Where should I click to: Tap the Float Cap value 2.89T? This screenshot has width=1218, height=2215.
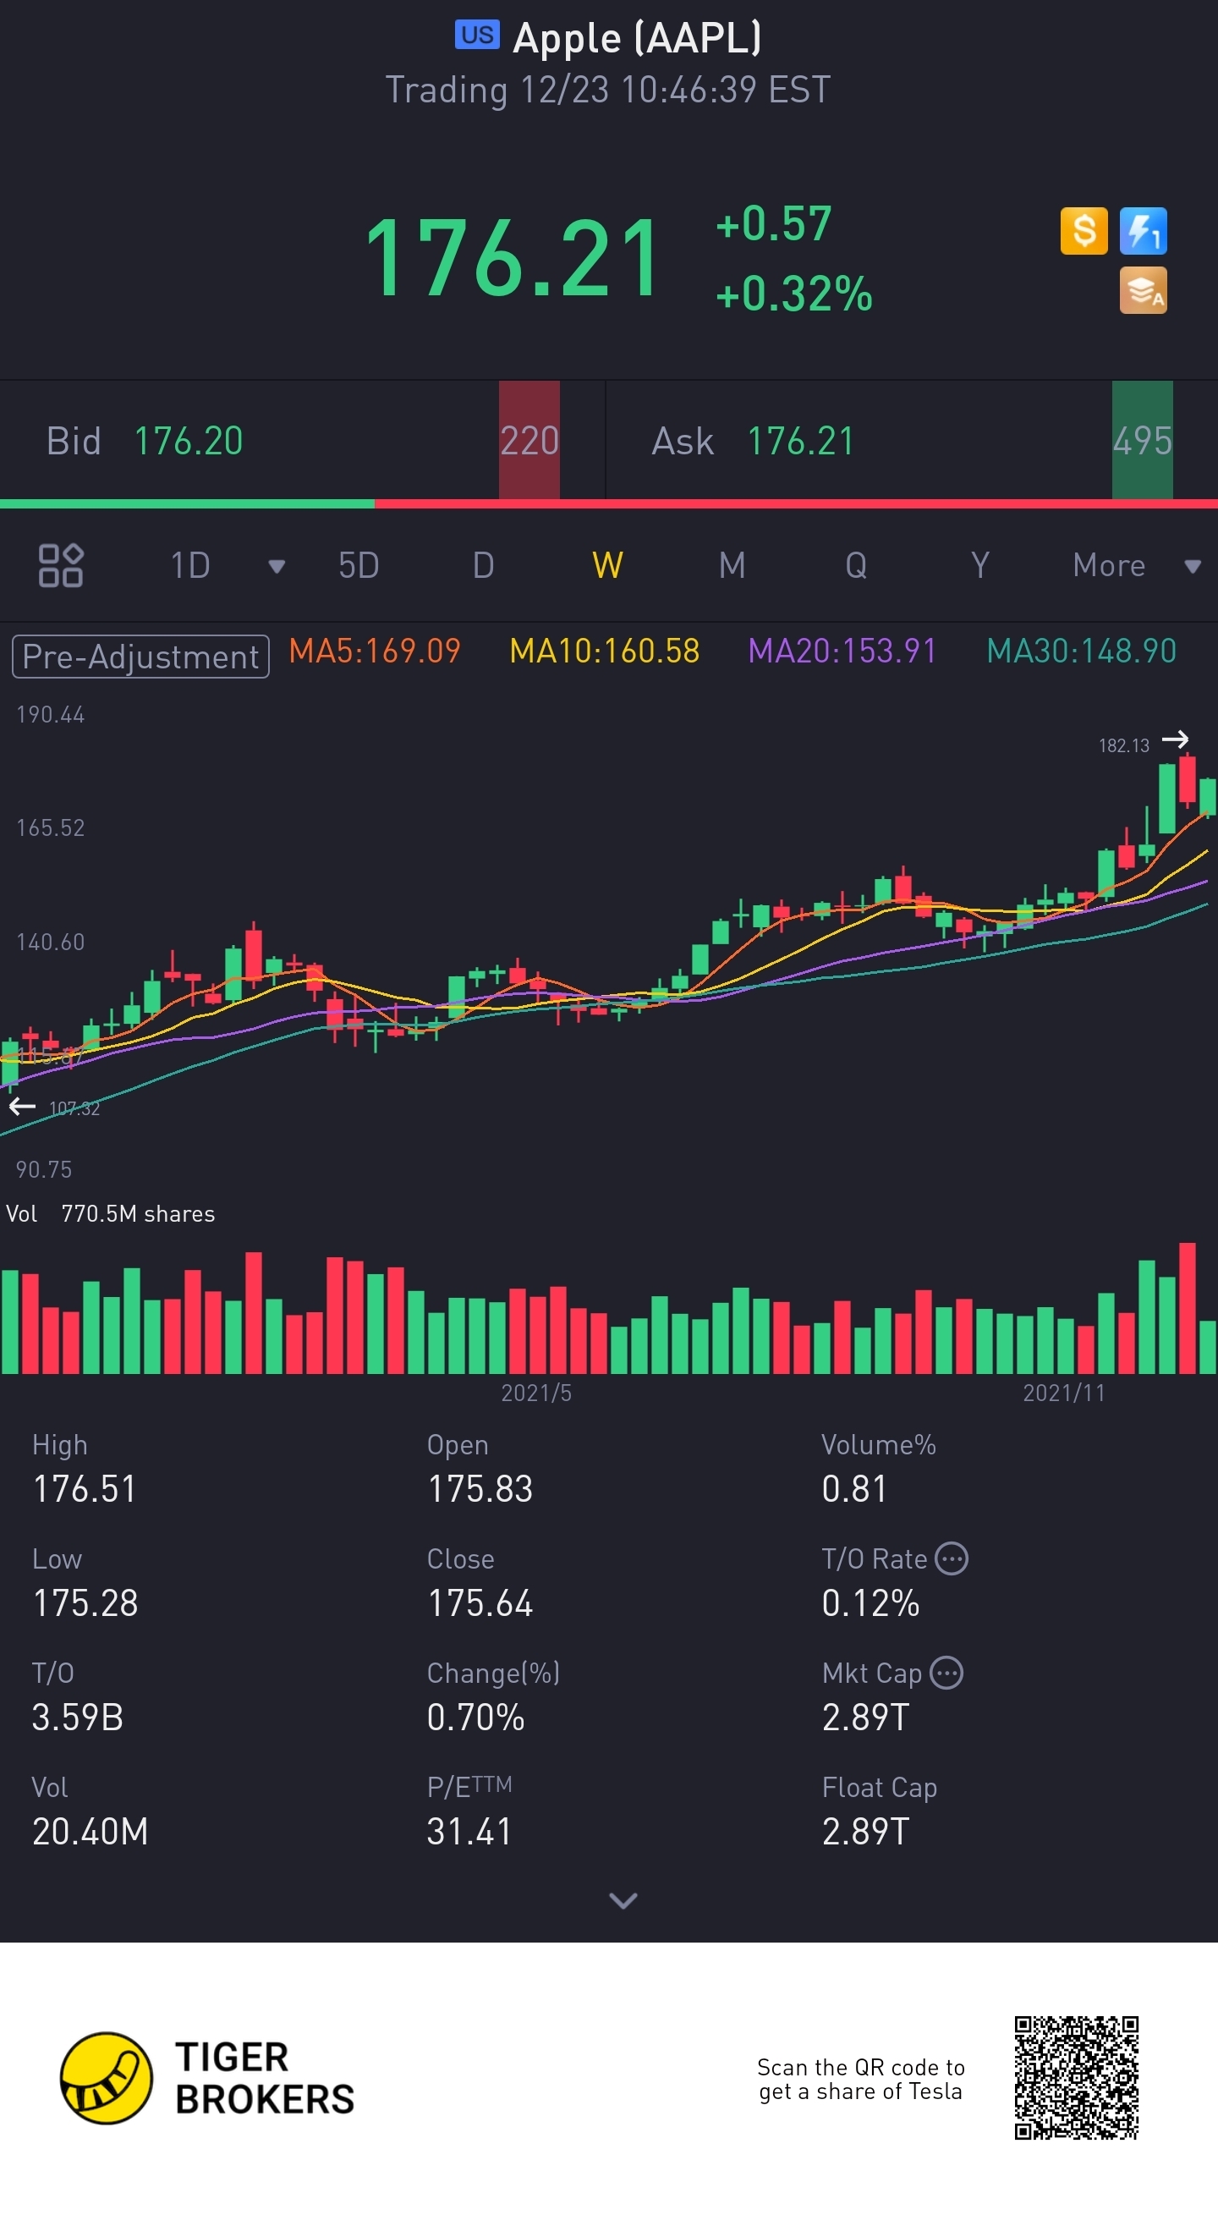click(865, 1832)
